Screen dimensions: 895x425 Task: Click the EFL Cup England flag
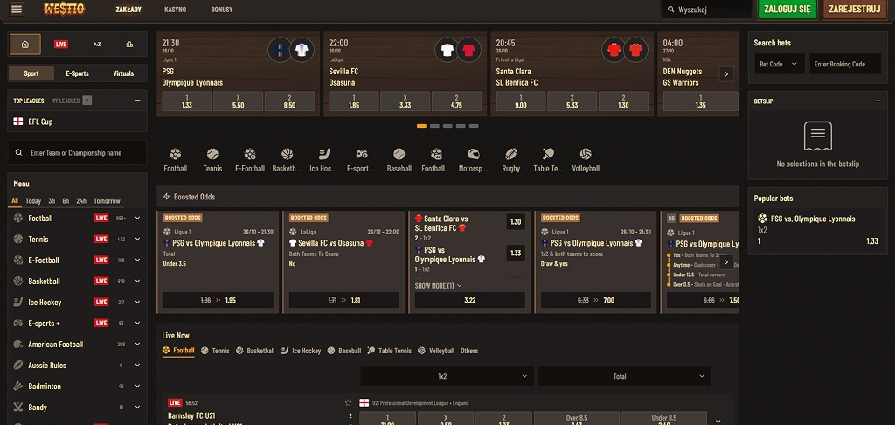click(x=18, y=122)
